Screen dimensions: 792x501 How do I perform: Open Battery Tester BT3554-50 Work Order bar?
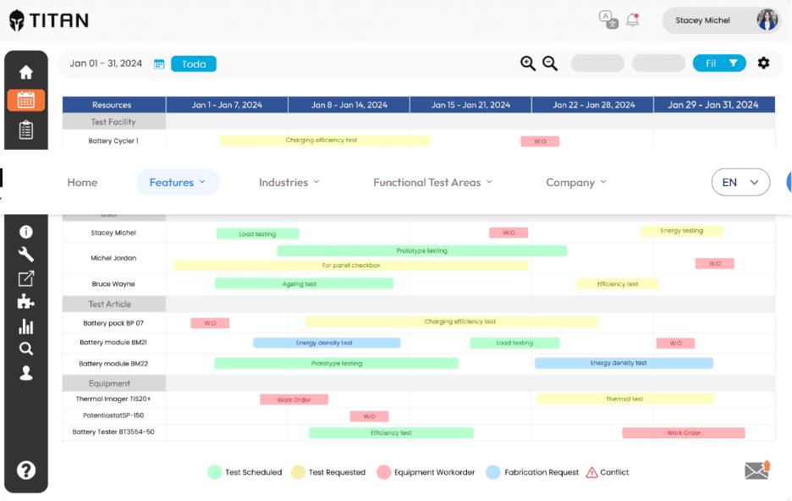pos(684,432)
